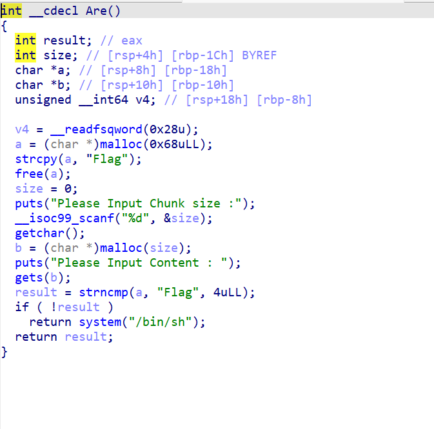The height and width of the screenshot is (429, 434).
Task: Click the function name Are in the header
Action: click(96, 11)
